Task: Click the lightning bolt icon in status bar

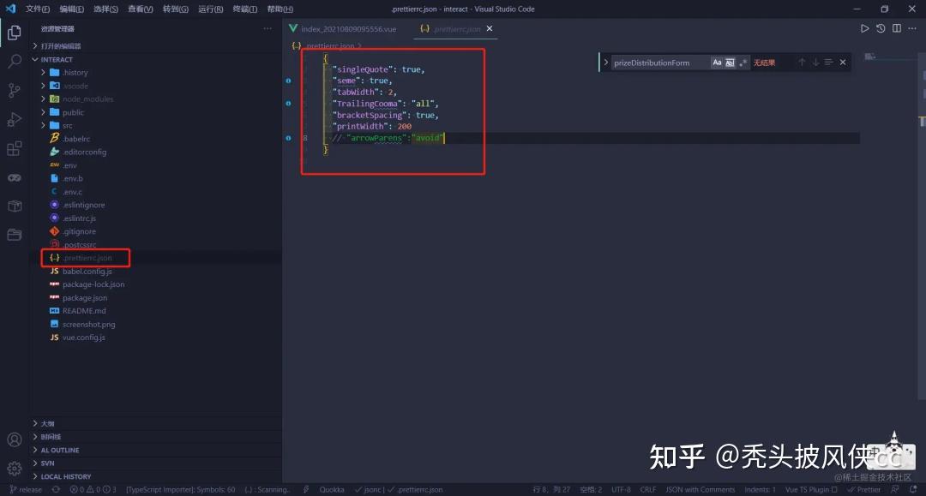Action: pyautogui.click(x=306, y=489)
